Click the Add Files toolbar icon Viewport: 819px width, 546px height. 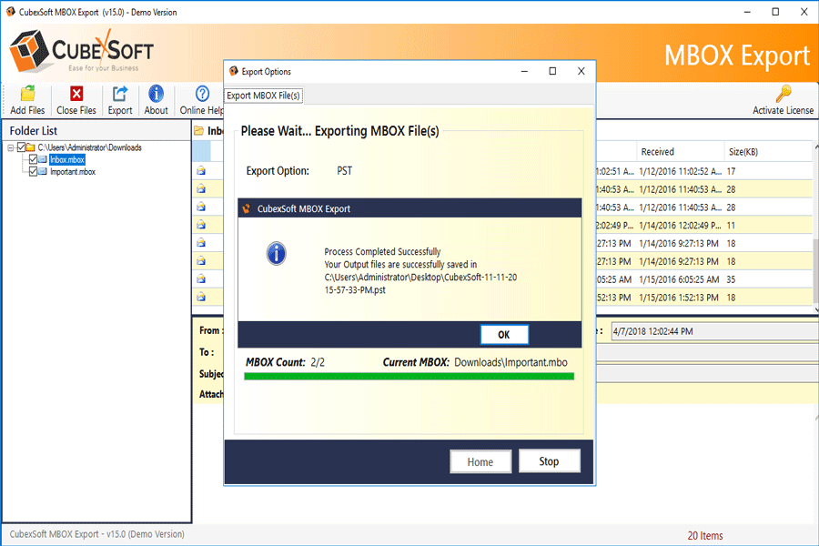(27, 94)
